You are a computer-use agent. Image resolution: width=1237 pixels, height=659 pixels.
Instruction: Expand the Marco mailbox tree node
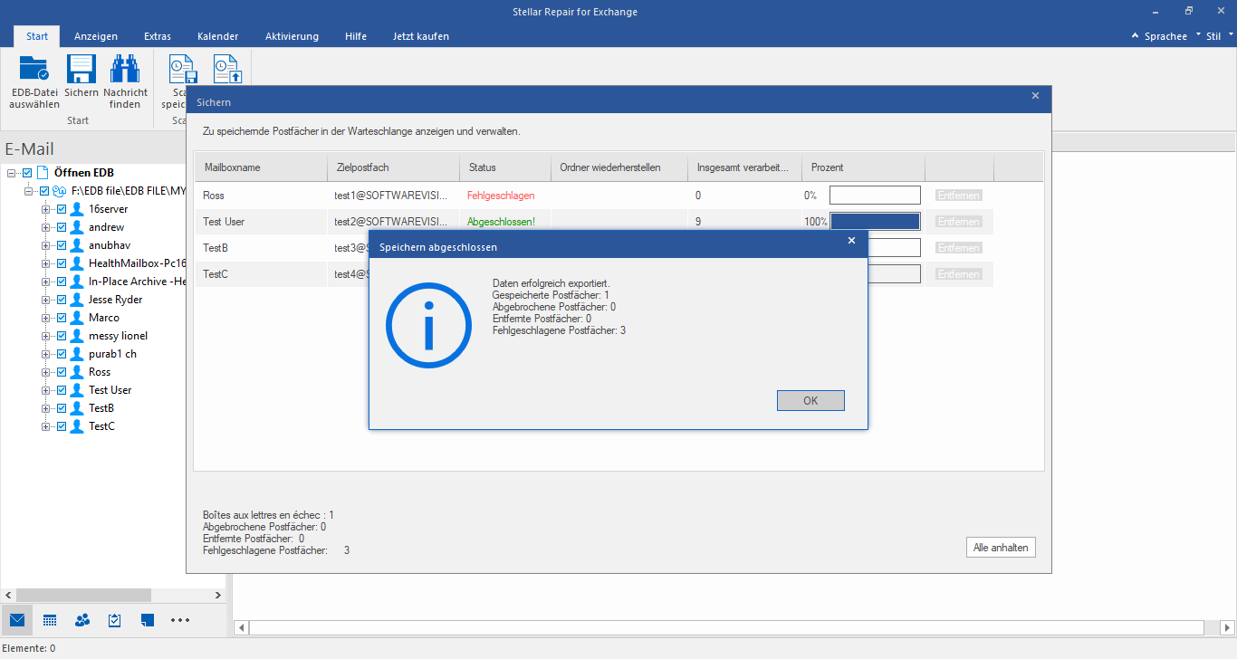(45, 318)
